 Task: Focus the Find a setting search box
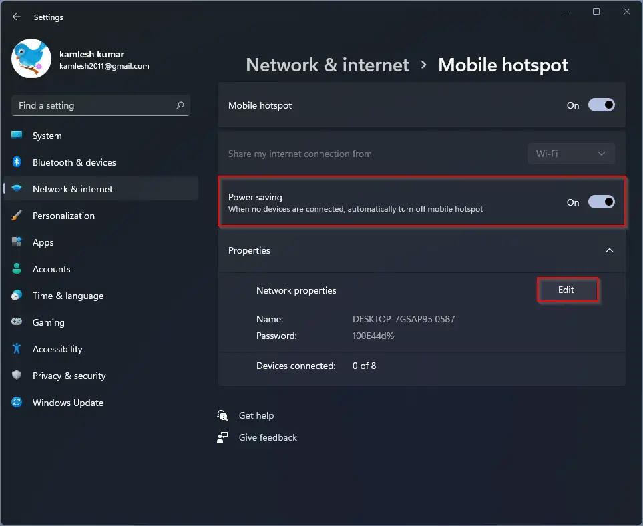[x=101, y=105]
